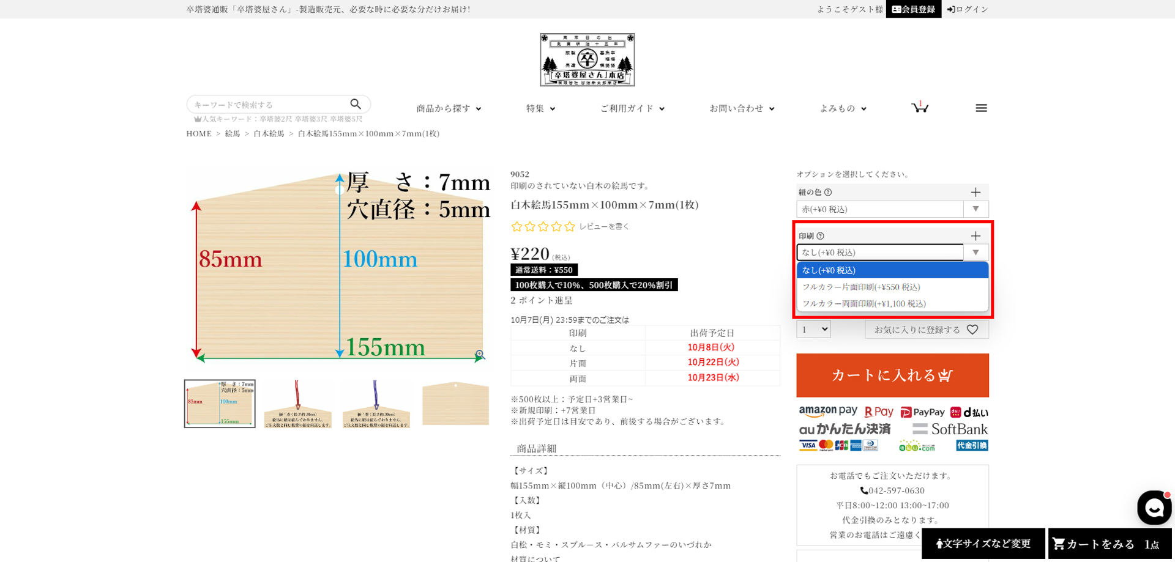Toggle the お気に入りに登録する heart favorite

pyautogui.click(x=973, y=330)
